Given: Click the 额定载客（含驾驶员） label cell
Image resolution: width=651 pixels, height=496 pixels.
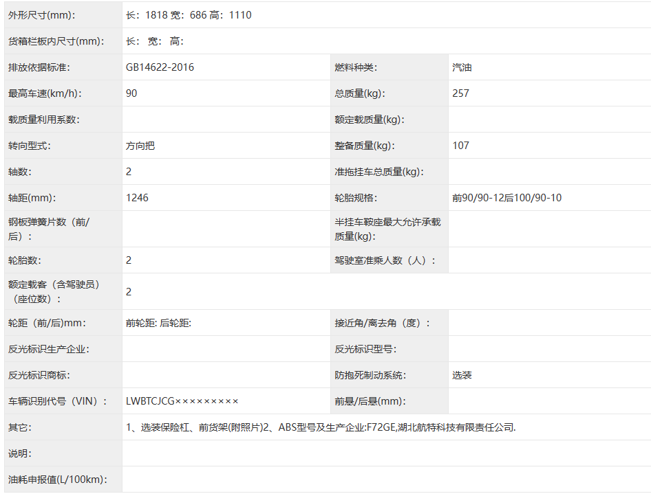Looking at the screenshot, I should pyautogui.click(x=54, y=291).
